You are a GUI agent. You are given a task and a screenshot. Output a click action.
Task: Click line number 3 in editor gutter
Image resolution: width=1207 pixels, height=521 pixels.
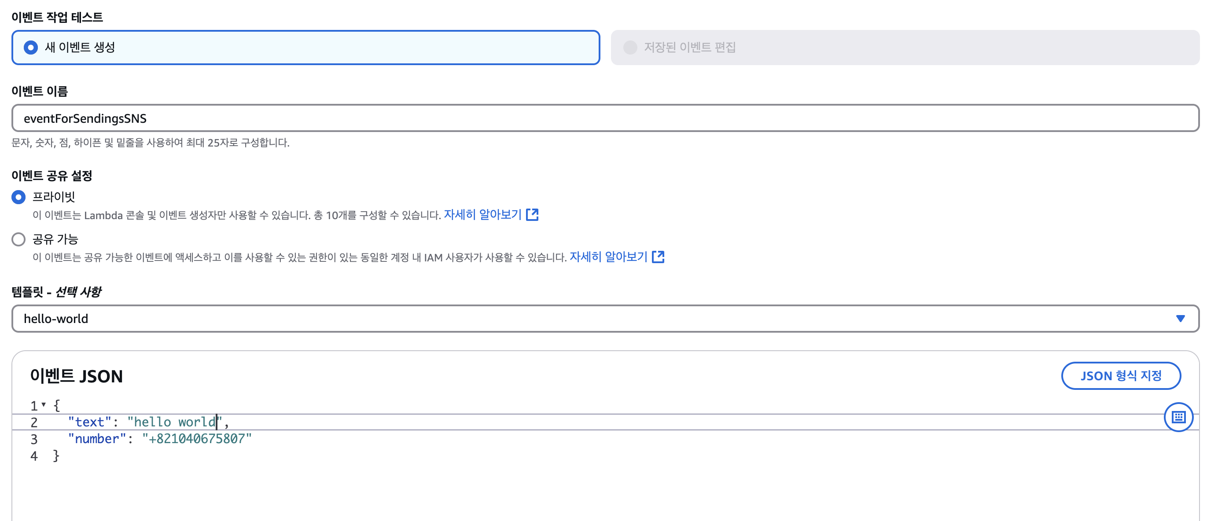[x=34, y=439]
